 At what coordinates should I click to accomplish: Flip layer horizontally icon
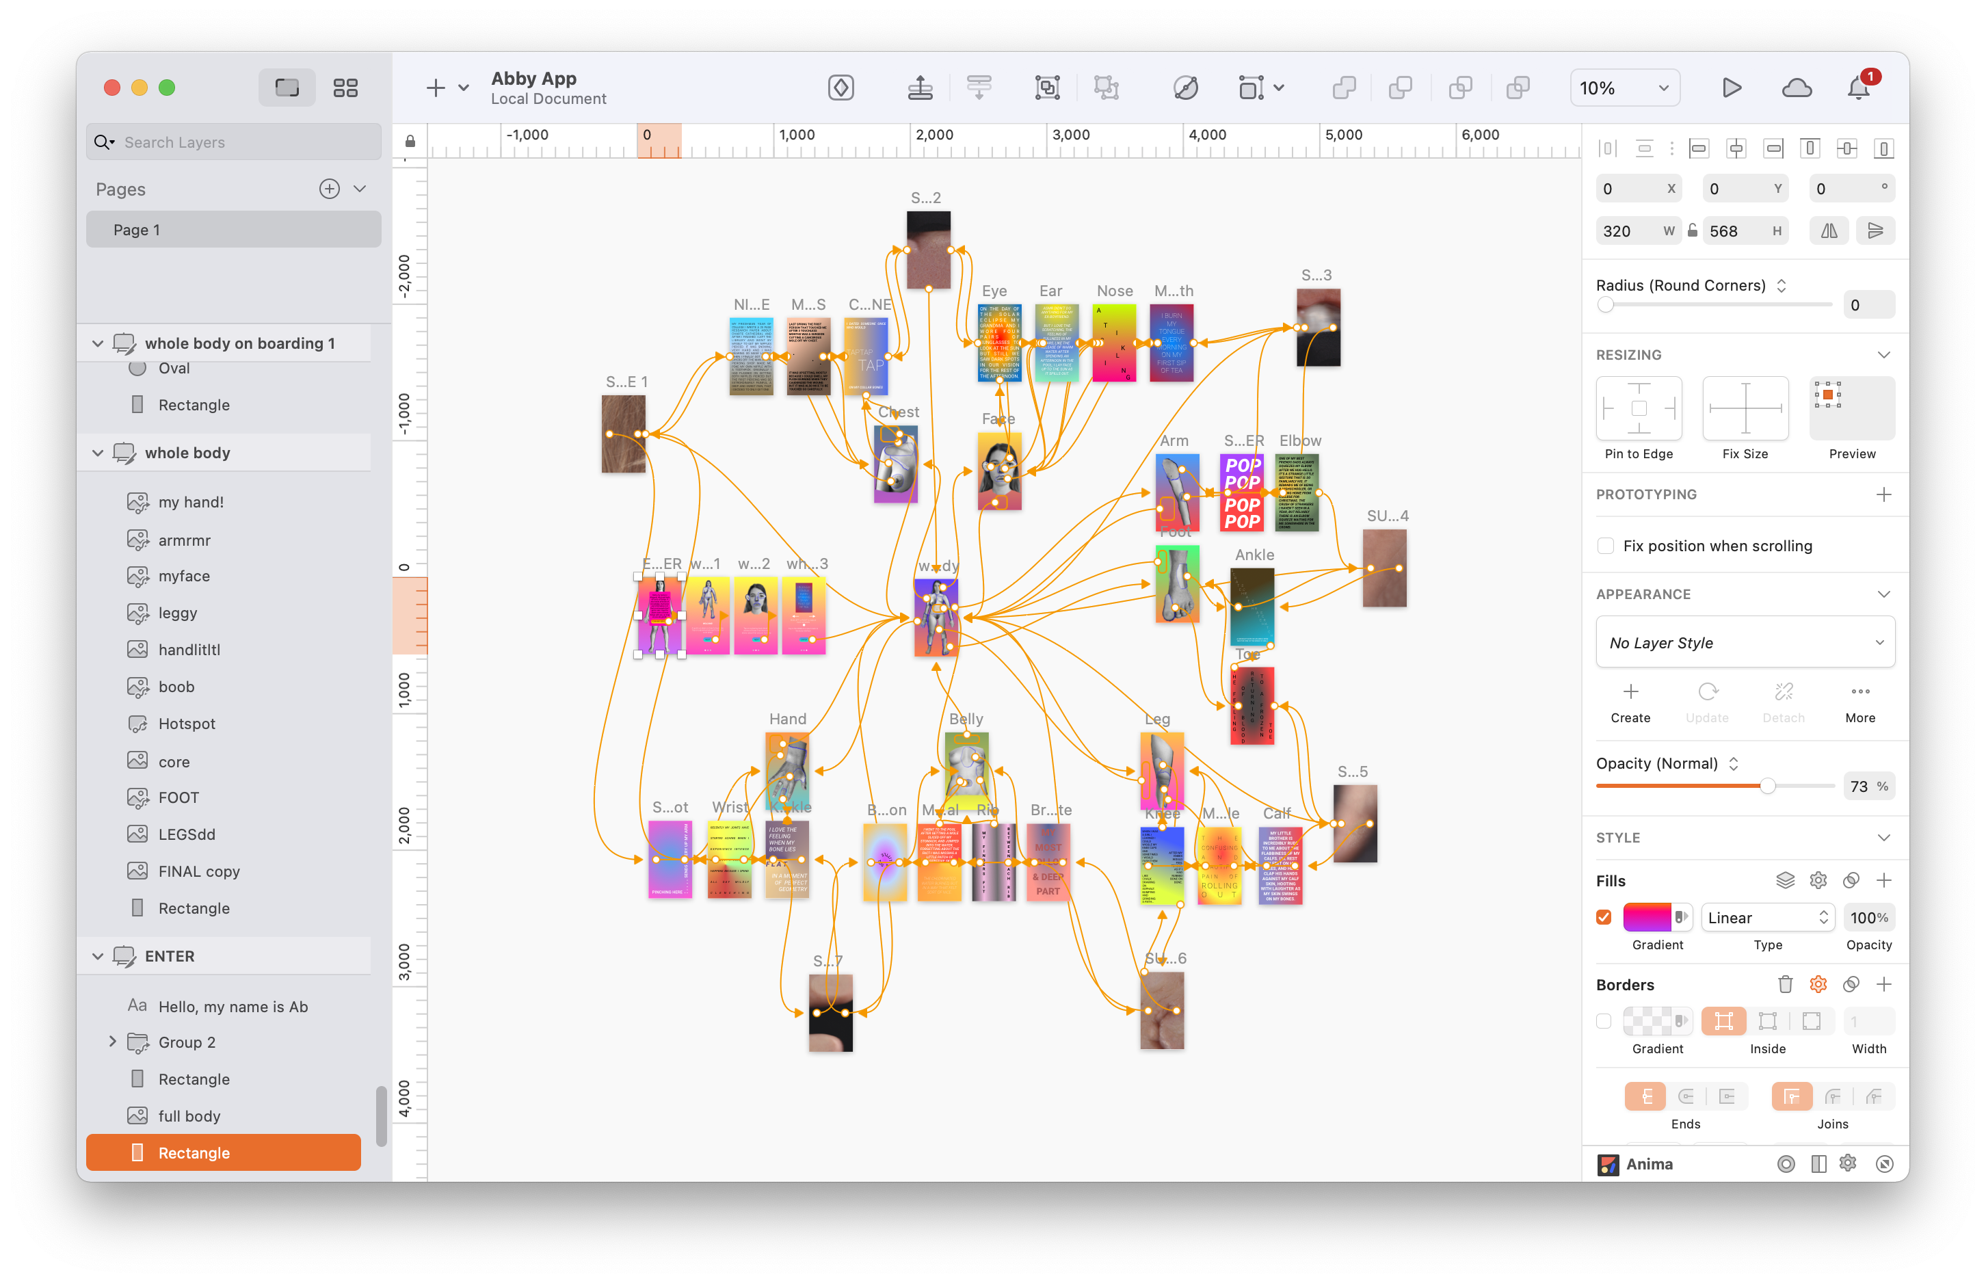[x=1829, y=230]
